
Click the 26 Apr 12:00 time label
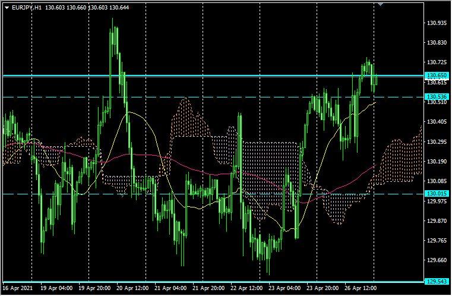coord(361,288)
